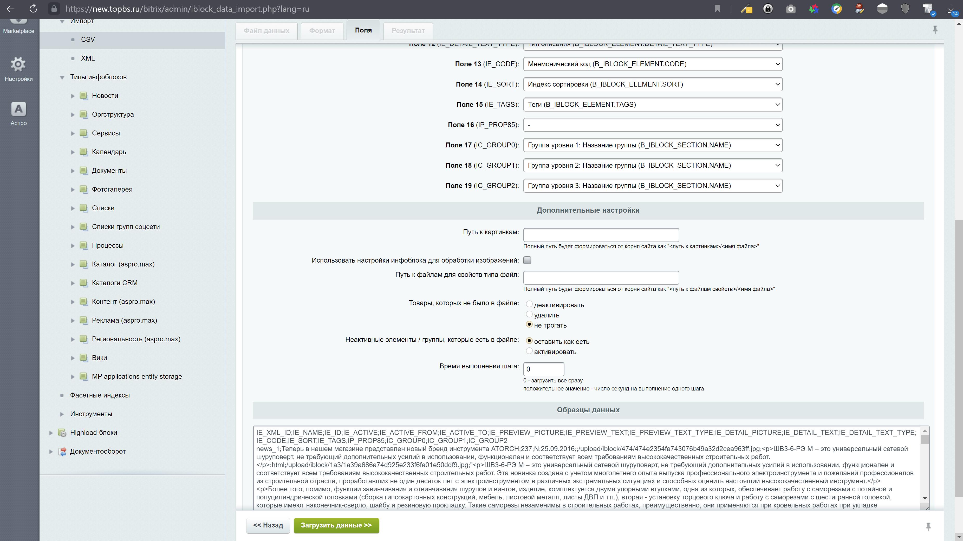Image resolution: width=963 pixels, height=541 pixels.
Task: Click the Путь к картинкам input field
Action: point(601,235)
